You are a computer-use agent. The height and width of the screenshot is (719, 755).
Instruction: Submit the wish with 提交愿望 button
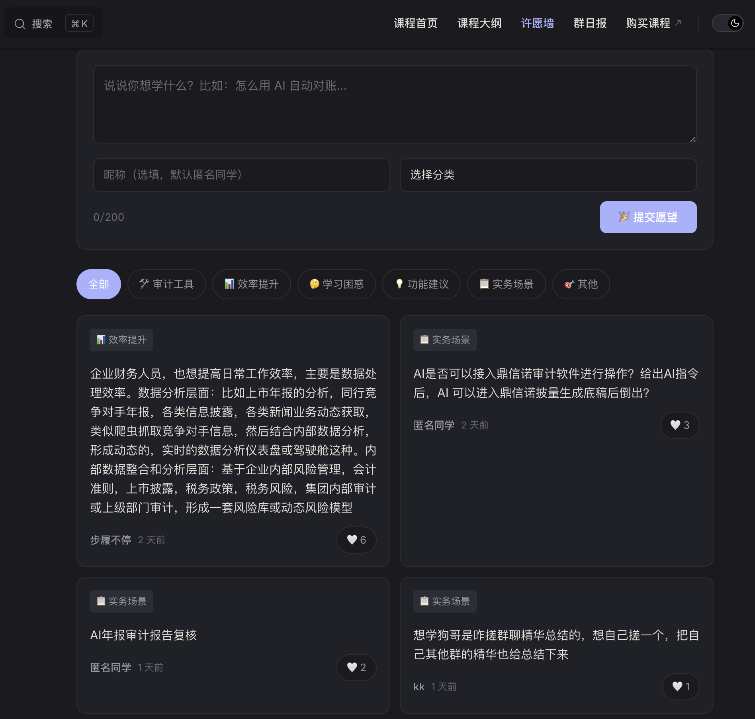648,217
